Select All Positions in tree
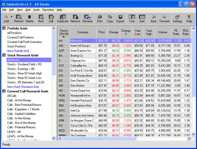The width and height of the screenshot is (197, 149). 14,33
